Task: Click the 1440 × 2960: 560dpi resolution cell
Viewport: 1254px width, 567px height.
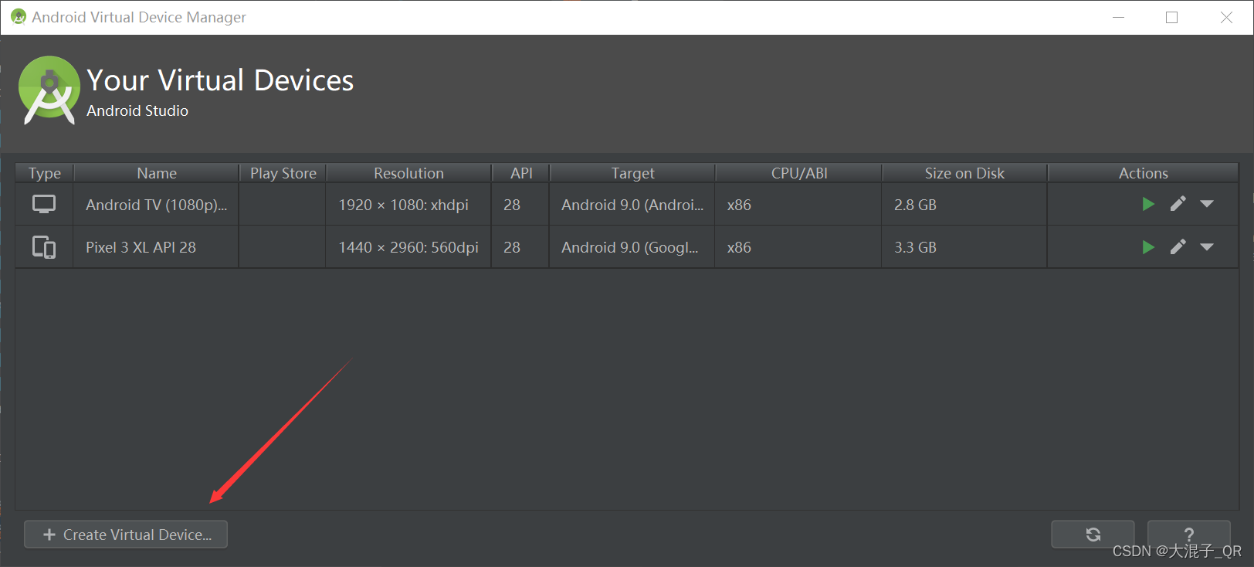Action: pos(408,247)
